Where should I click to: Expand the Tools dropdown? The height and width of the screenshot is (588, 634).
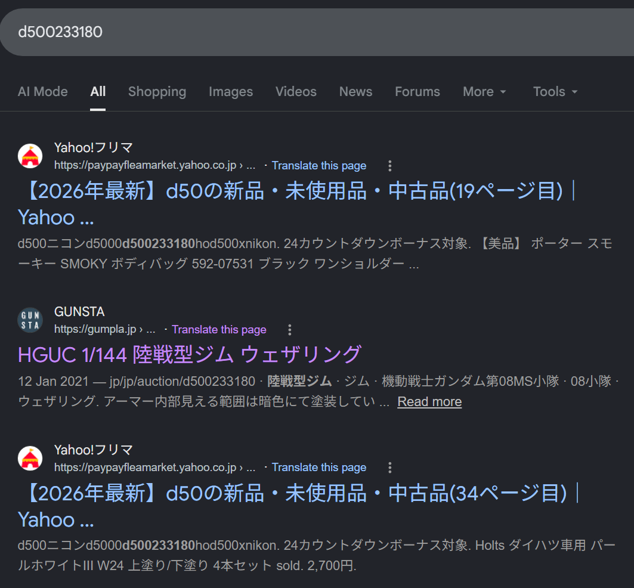click(555, 92)
